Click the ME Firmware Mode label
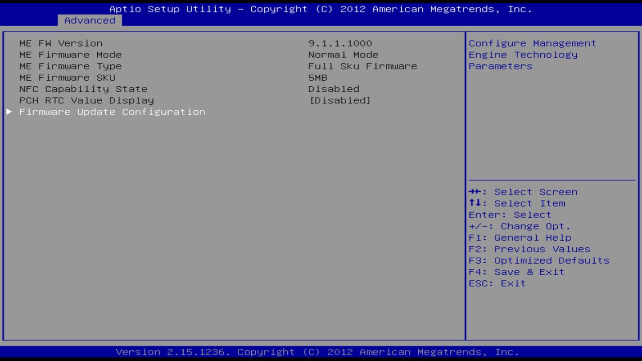 70,55
